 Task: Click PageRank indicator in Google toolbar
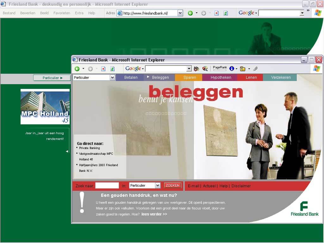click(220, 68)
